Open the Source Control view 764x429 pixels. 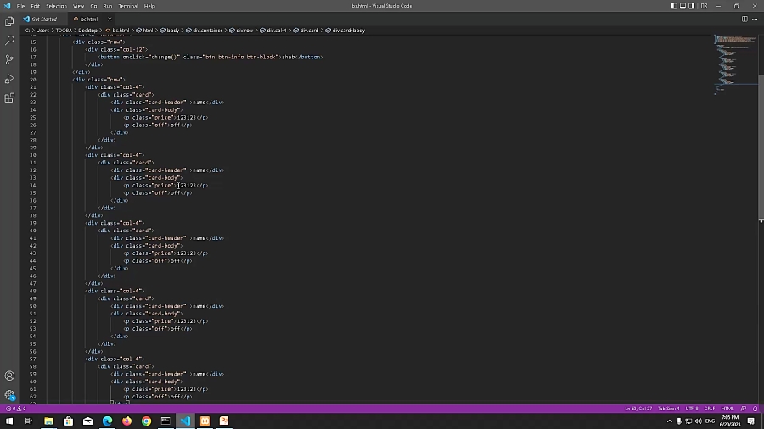click(x=10, y=59)
